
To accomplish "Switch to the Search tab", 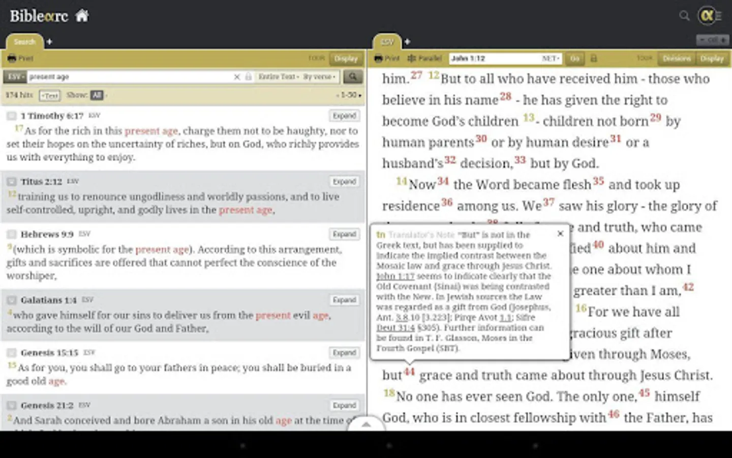I will click(x=24, y=42).
